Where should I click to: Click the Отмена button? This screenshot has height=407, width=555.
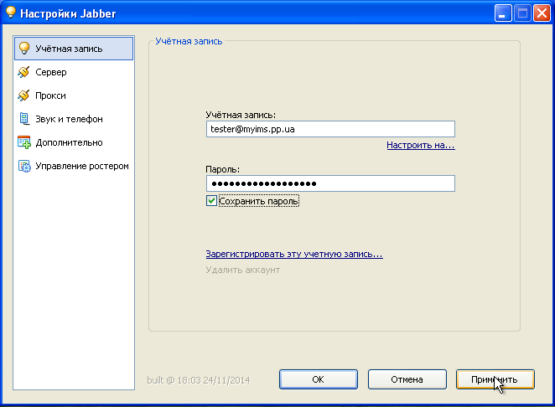pyautogui.click(x=407, y=379)
